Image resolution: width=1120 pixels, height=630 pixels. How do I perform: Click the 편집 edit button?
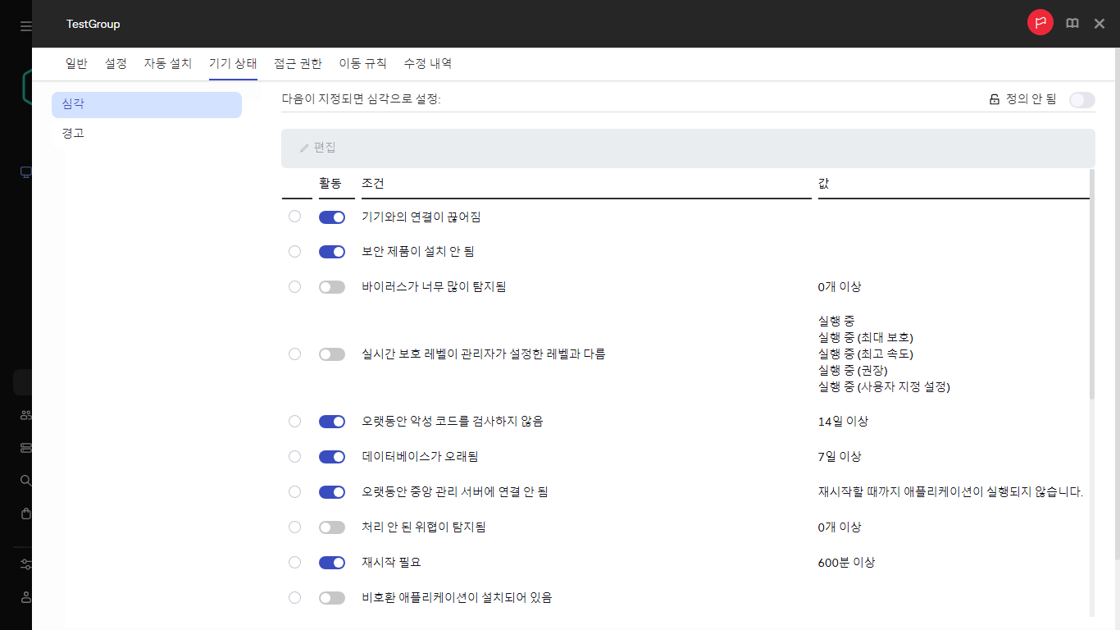pos(318,148)
